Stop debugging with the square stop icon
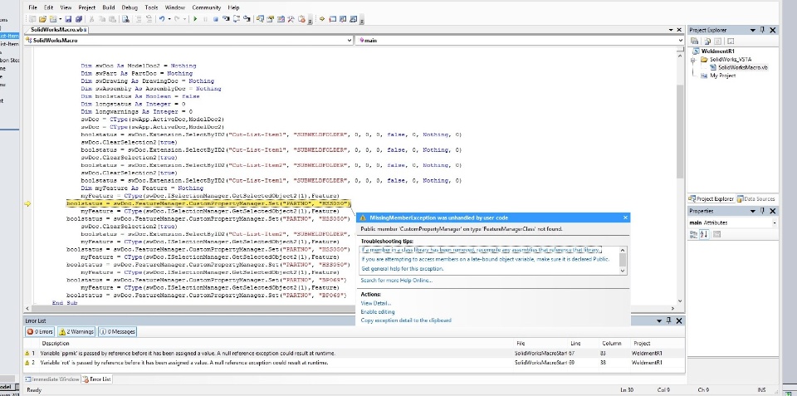The width and height of the screenshot is (797, 396). coord(216,19)
